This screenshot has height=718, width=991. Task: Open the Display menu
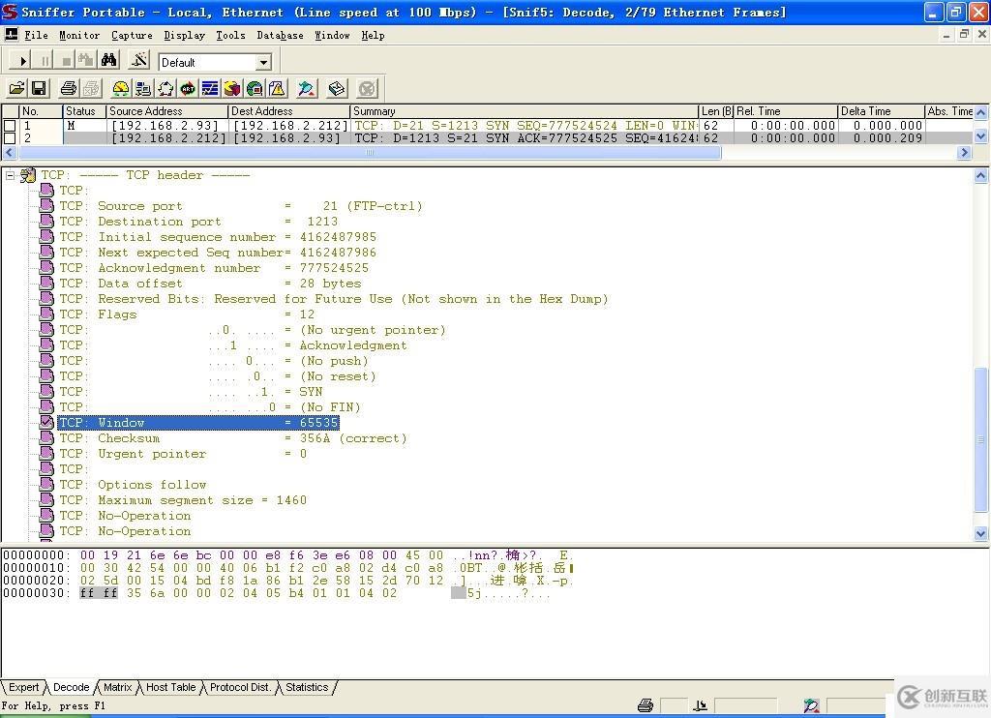185,36
